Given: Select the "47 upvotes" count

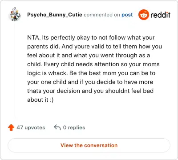Looking at the screenshot, I should coord(31,128).
